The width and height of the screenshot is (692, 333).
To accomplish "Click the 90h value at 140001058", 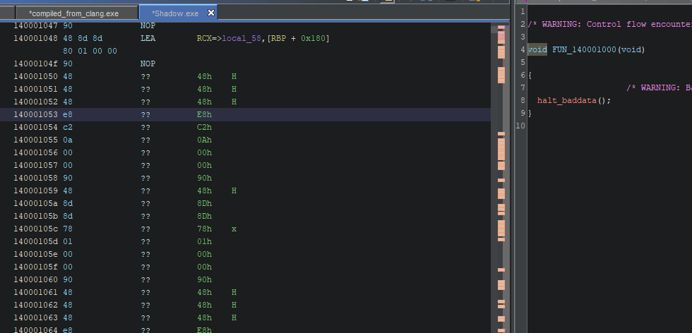I will click(204, 178).
